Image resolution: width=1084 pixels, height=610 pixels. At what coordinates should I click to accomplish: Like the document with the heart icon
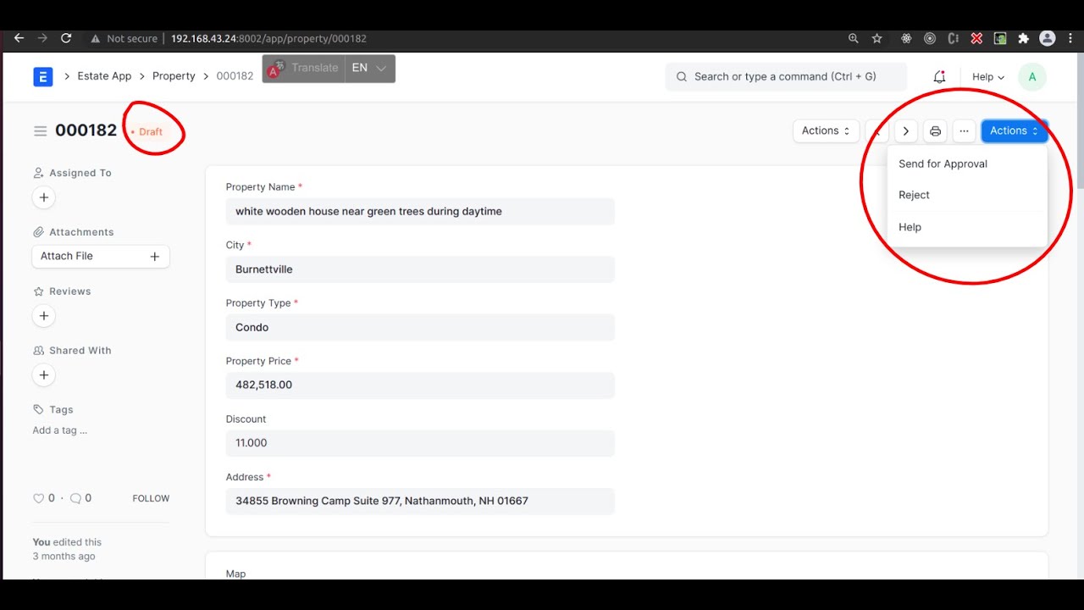coord(38,498)
